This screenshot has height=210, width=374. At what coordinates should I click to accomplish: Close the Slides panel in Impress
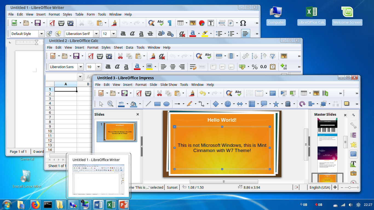(138, 114)
